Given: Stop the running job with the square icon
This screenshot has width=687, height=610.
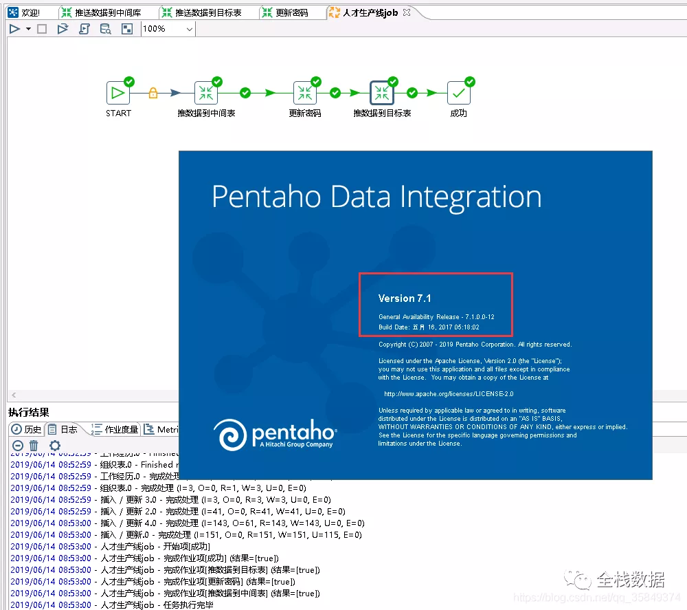Looking at the screenshot, I should [42, 29].
